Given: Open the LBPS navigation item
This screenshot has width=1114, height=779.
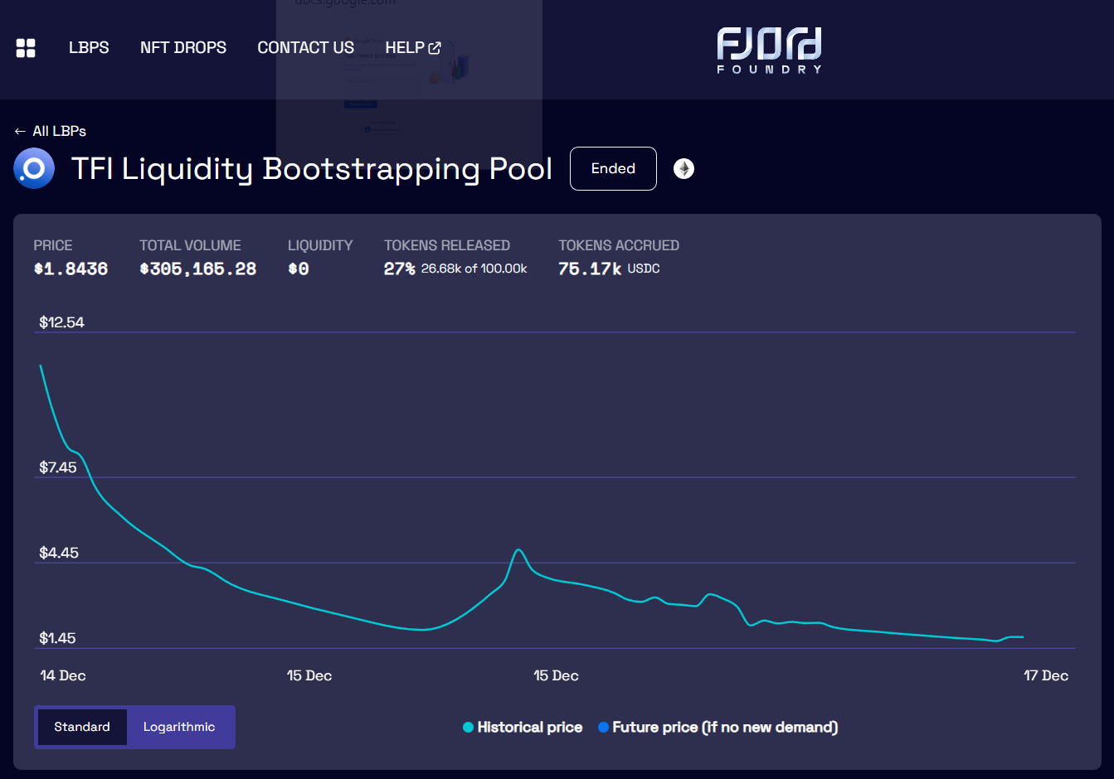Looking at the screenshot, I should (x=89, y=48).
